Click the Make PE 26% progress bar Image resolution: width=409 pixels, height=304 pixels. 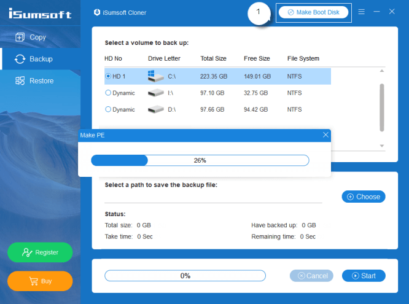[x=200, y=160]
